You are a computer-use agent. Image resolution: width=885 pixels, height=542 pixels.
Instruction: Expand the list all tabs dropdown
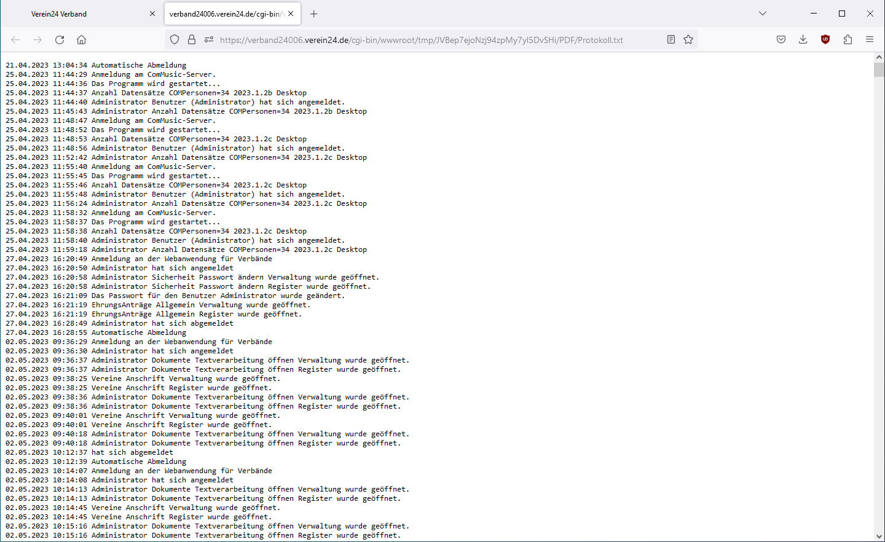coord(763,14)
